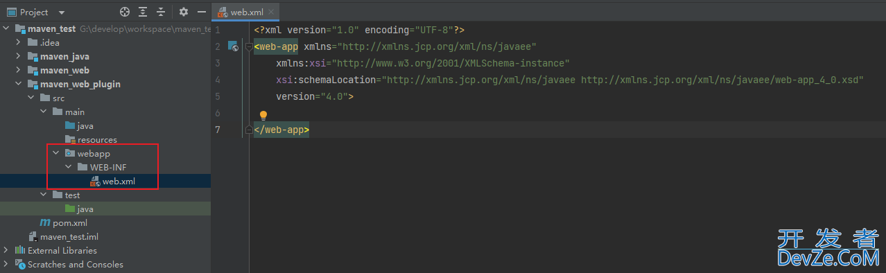Click the closing web-app tag in editor
886x273 pixels.
coord(281,130)
